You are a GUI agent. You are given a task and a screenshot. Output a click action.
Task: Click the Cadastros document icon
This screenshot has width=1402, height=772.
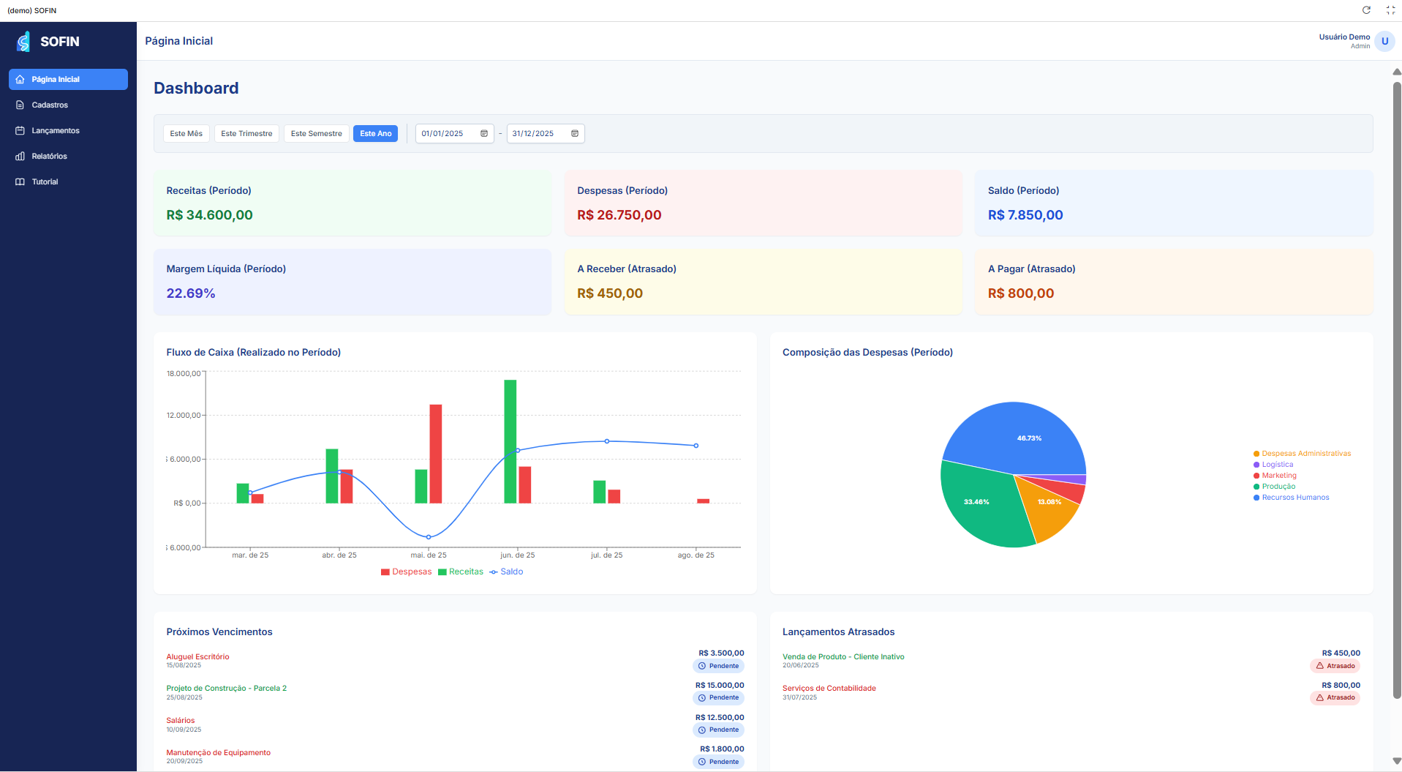click(x=20, y=105)
